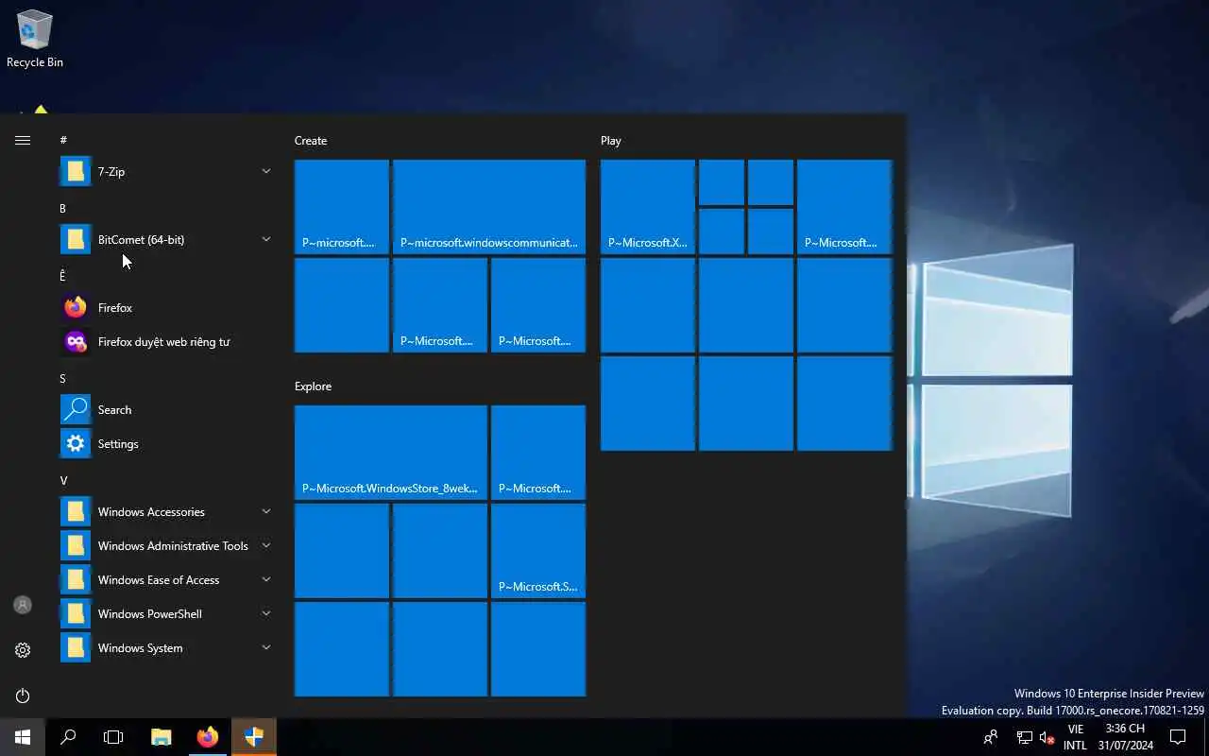Expand Windows PowerShell chevron
This screenshot has width=1209, height=756.
tap(266, 613)
